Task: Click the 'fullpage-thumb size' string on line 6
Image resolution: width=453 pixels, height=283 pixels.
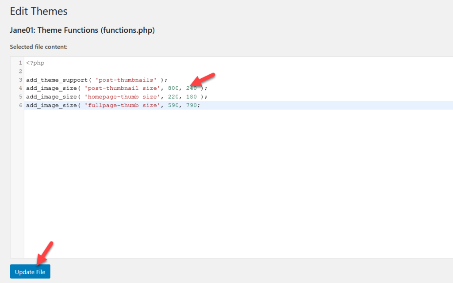Action: pos(122,105)
